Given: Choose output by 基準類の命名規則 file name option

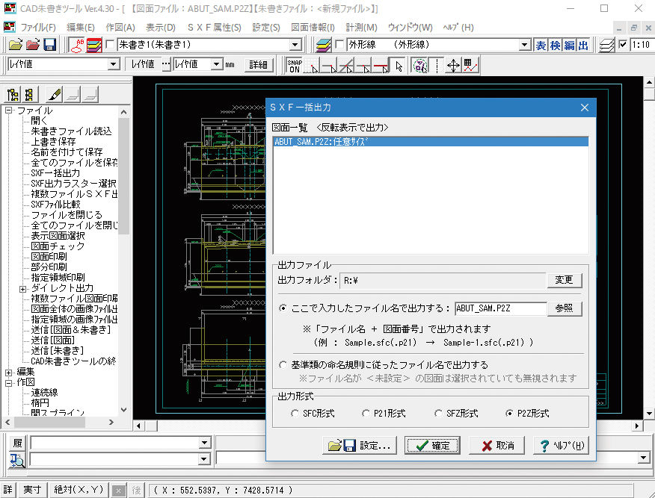Looking at the screenshot, I should click(283, 365).
